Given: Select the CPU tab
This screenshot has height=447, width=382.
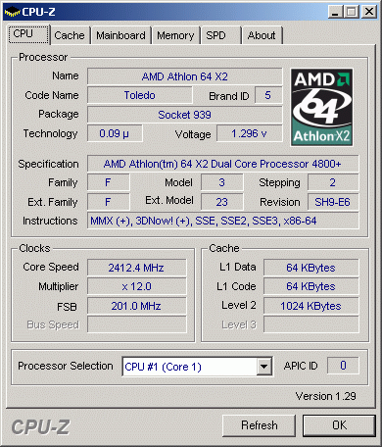Looking at the screenshot, I should coord(28,34).
